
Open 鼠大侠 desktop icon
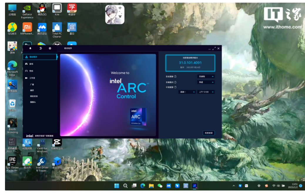(27, 163)
